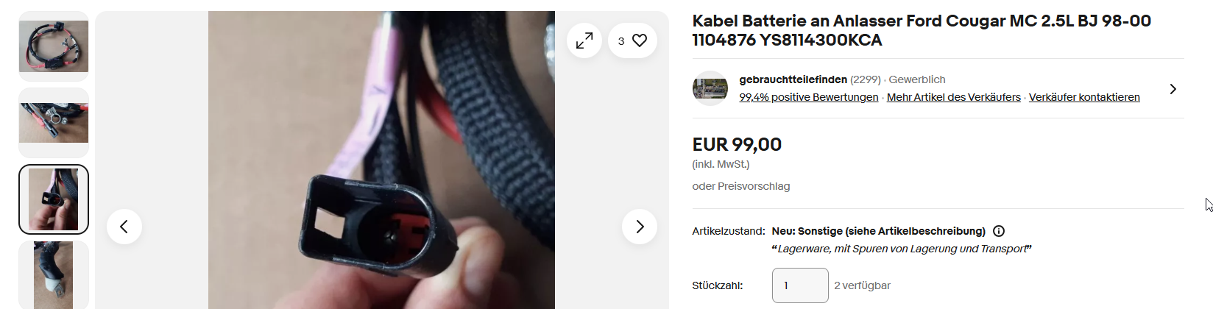Open seller details chevron arrow

pos(1173,89)
